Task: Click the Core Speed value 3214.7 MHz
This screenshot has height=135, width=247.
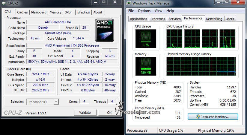Action: [40, 74]
